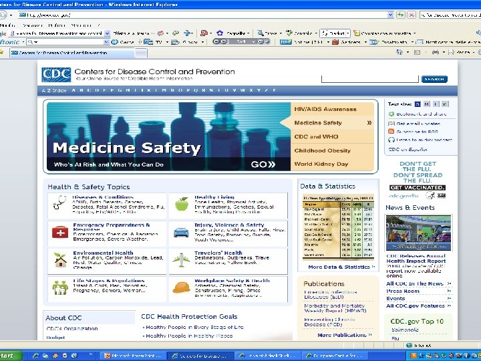Viewport: 481px width, 361px height.
Task: Click the Bookmark and share icon
Action: (x=391, y=114)
